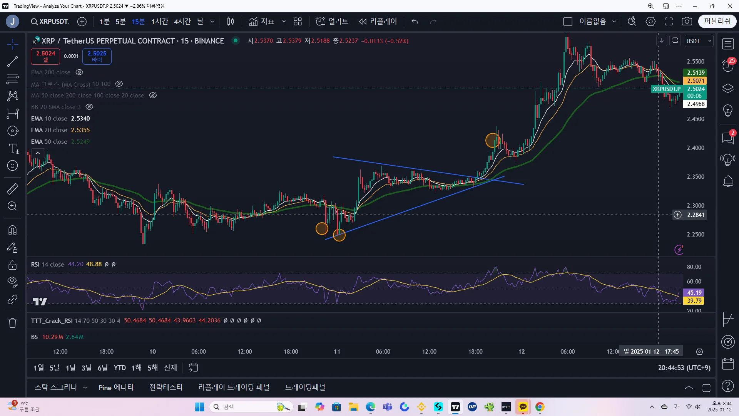Toggle visibility of MA Cross indicator
The height and width of the screenshot is (416, 739).
pyautogui.click(x=119, y=84)
